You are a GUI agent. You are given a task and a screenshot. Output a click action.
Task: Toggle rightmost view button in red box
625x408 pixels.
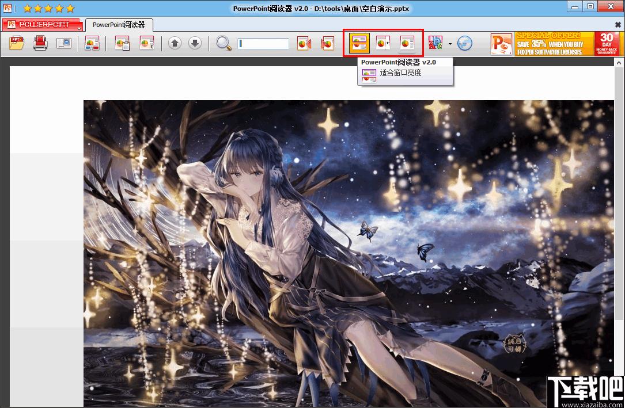[407, 43]
